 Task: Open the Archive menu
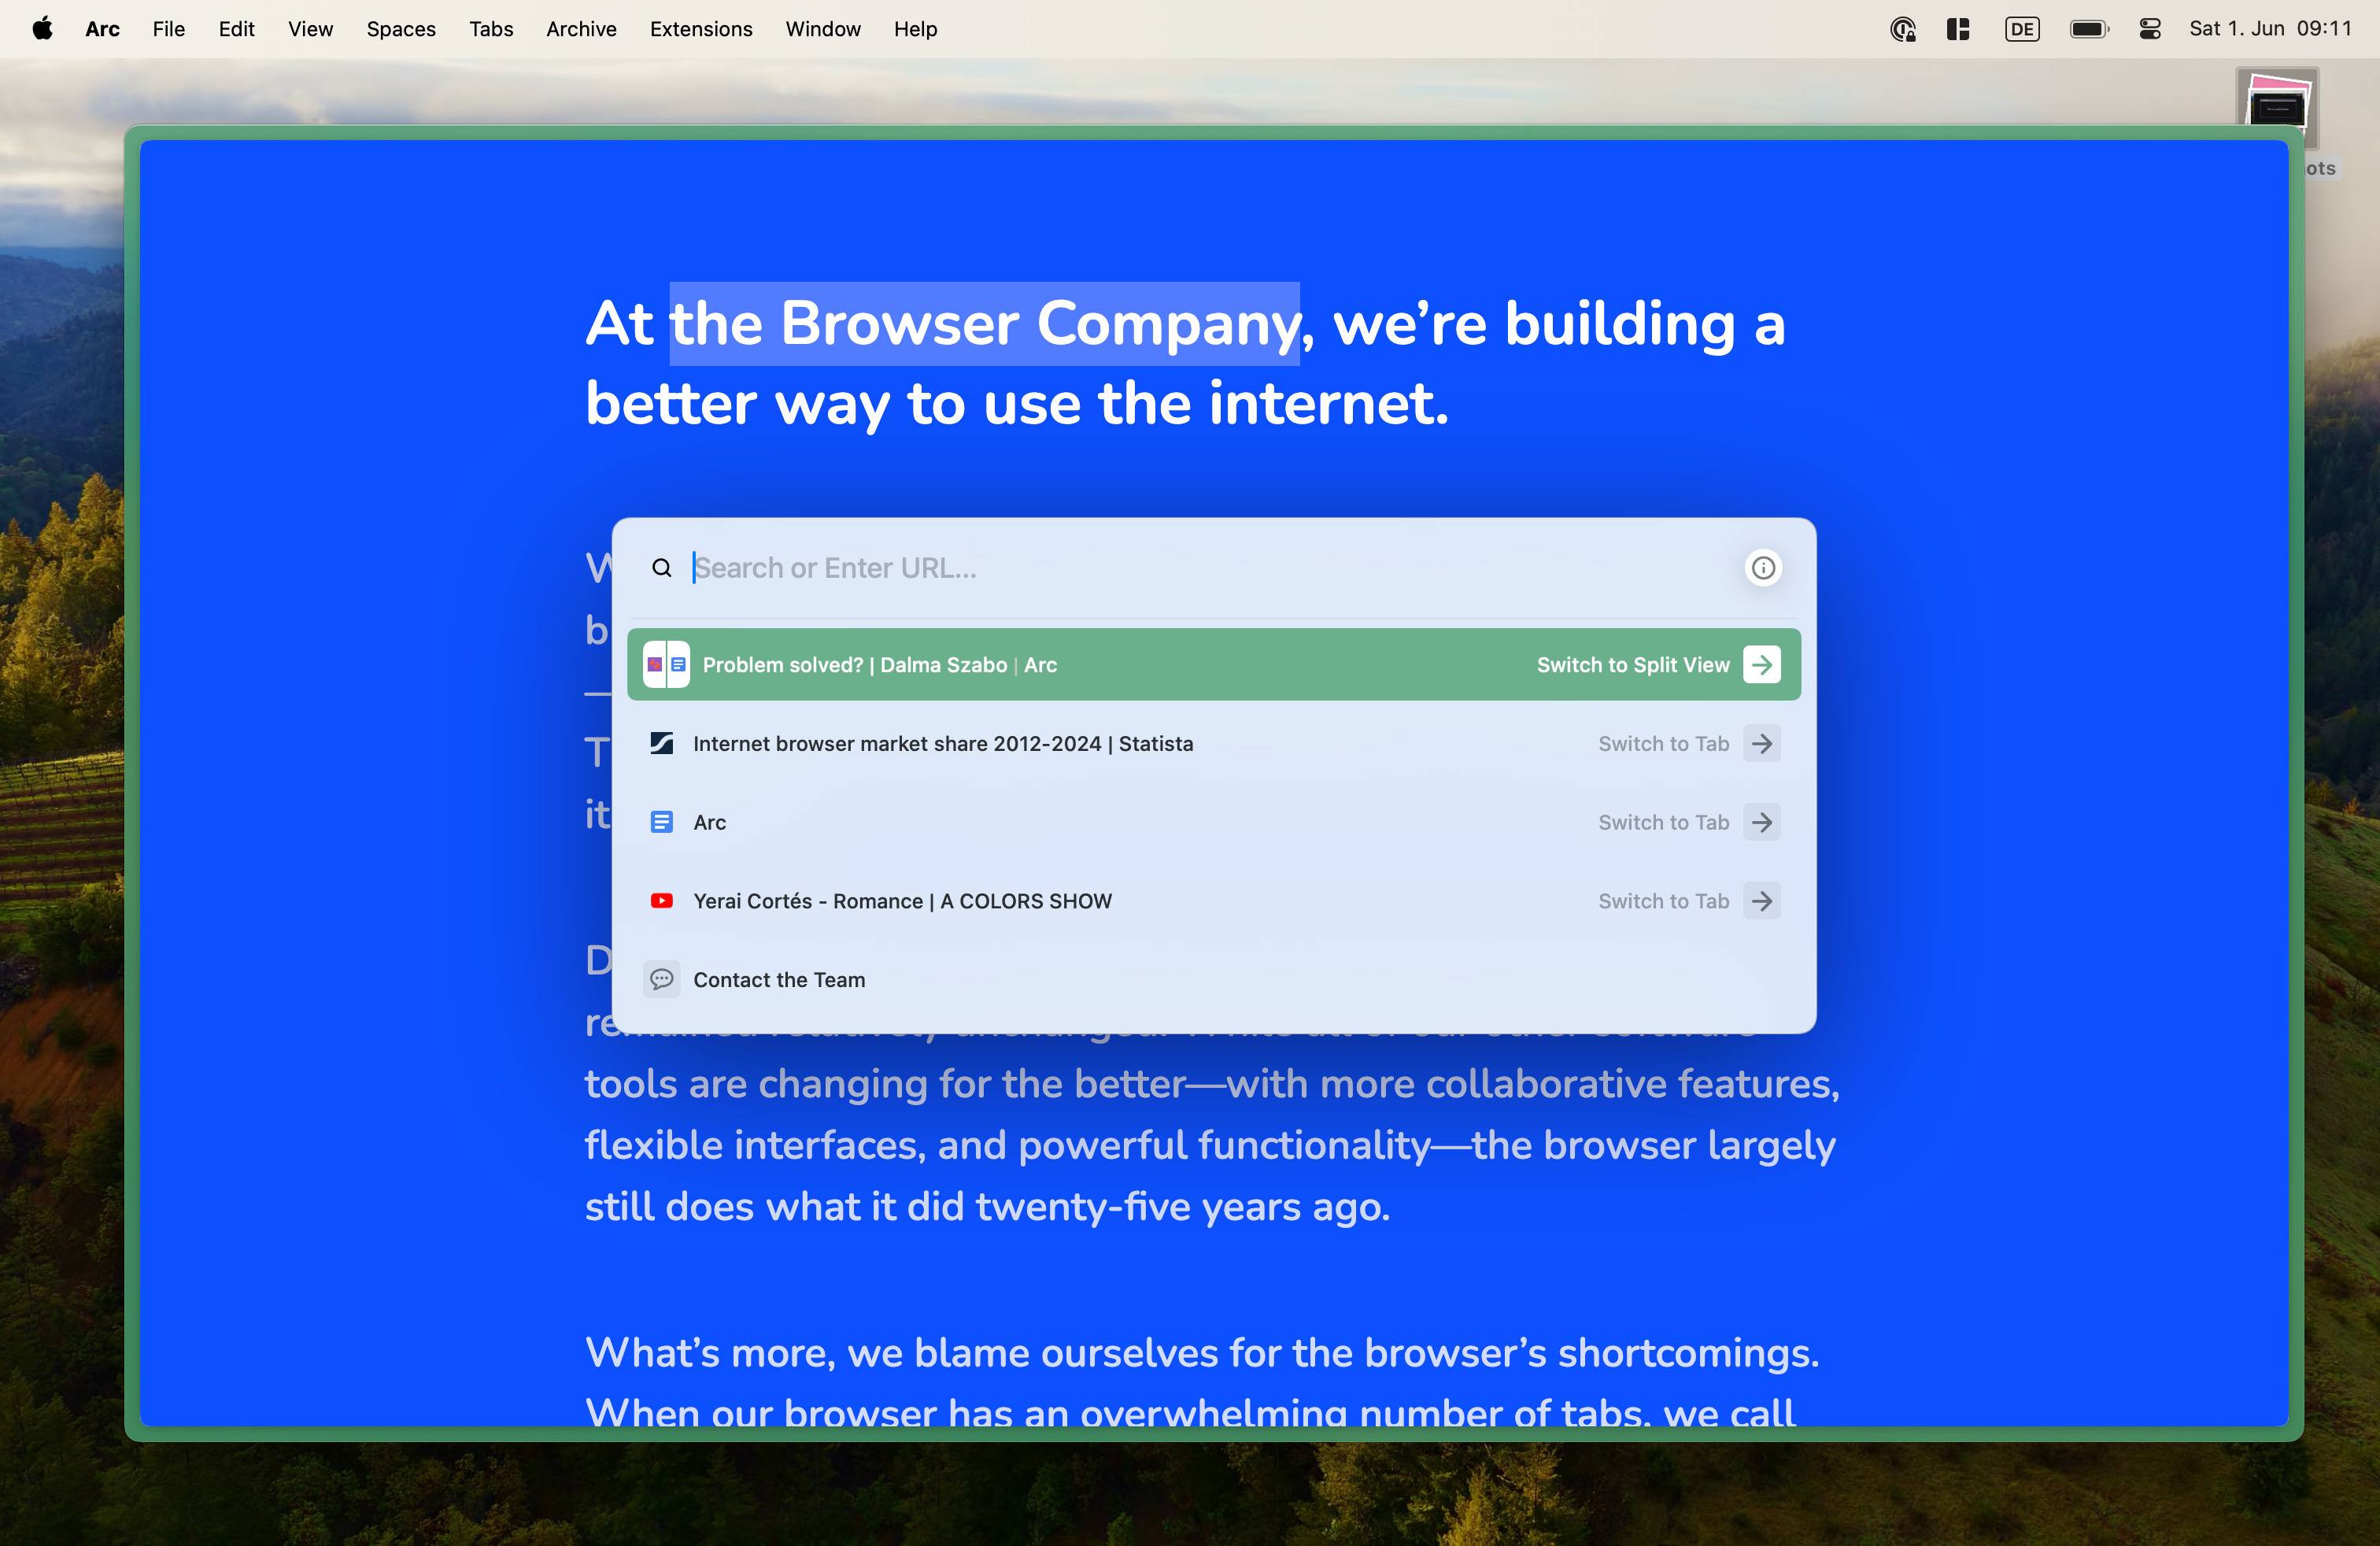click(x=581, y=29)
